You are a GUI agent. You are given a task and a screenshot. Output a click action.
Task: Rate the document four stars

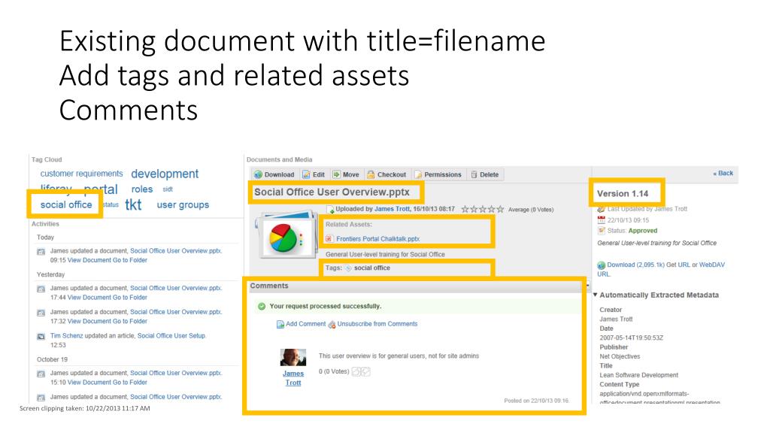pyautogui.click(x=492, y=209)
